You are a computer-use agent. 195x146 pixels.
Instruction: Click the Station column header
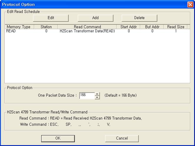click(46, 27)
